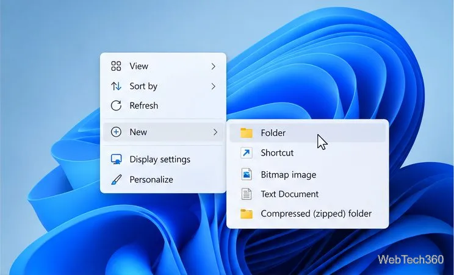Create a new Folder

pos(308,133)
